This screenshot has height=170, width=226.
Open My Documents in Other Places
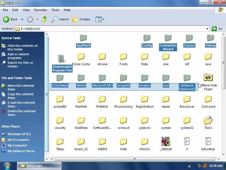point(18,140)
